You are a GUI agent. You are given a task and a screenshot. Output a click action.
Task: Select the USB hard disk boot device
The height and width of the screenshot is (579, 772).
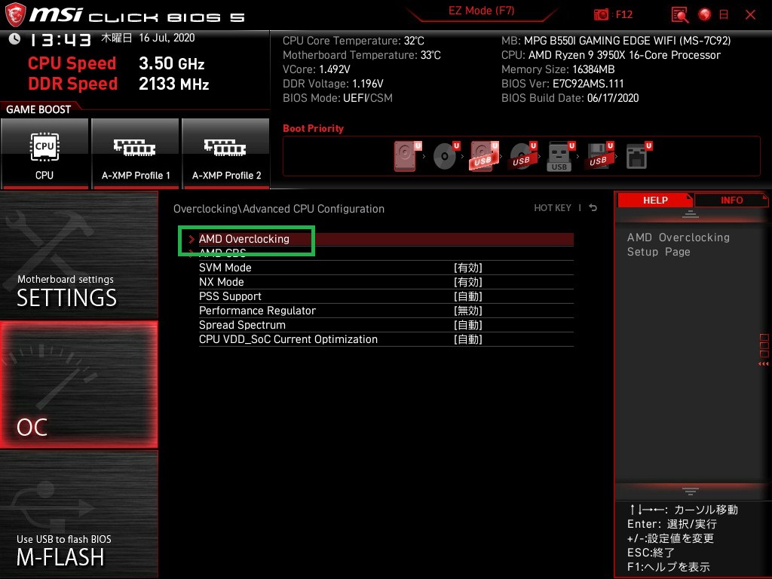click(484, 155)
